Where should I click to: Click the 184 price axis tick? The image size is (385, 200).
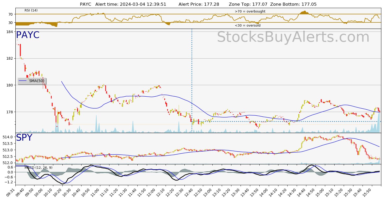coord(10,32)
